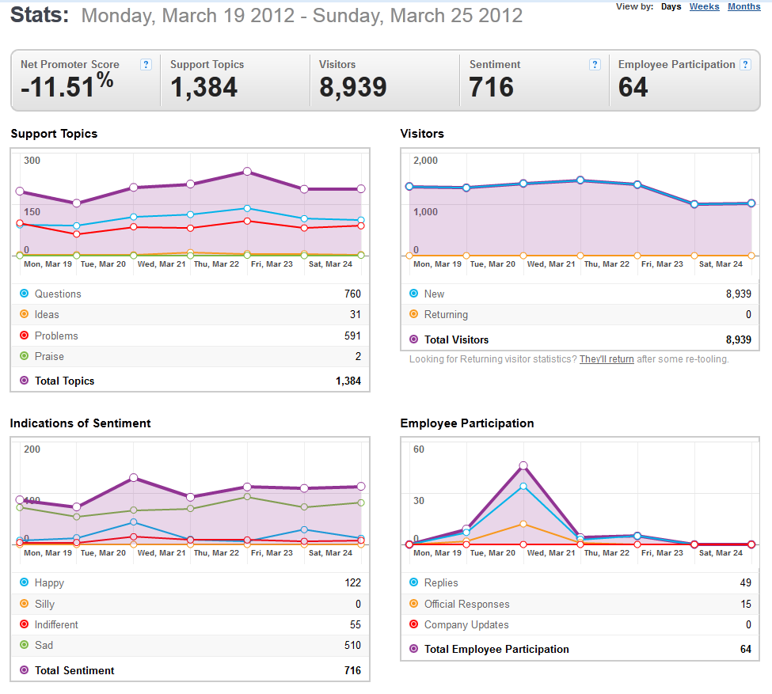Click the blue Replies legend marker

(x=413, y=582)
